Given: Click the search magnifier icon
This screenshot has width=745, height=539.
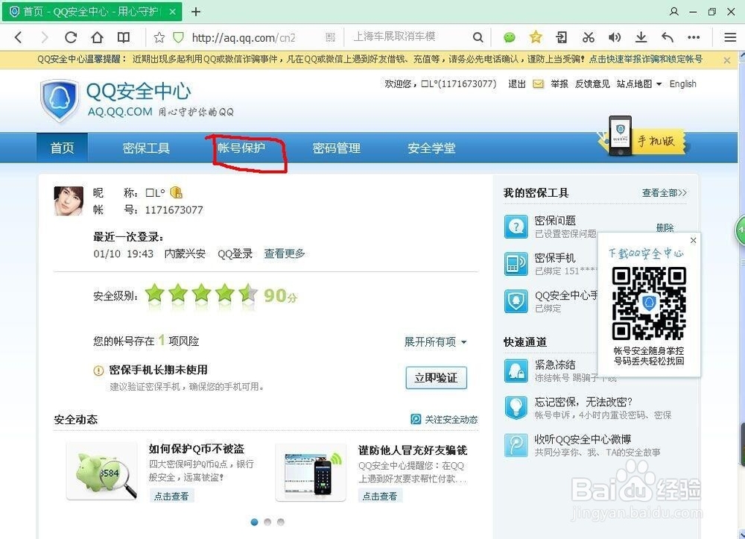Looking at the screenshot, I should [x=478, y=37].
